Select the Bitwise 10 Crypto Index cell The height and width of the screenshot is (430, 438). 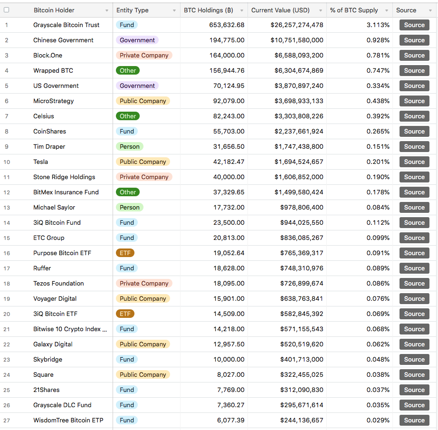[70, 329]
